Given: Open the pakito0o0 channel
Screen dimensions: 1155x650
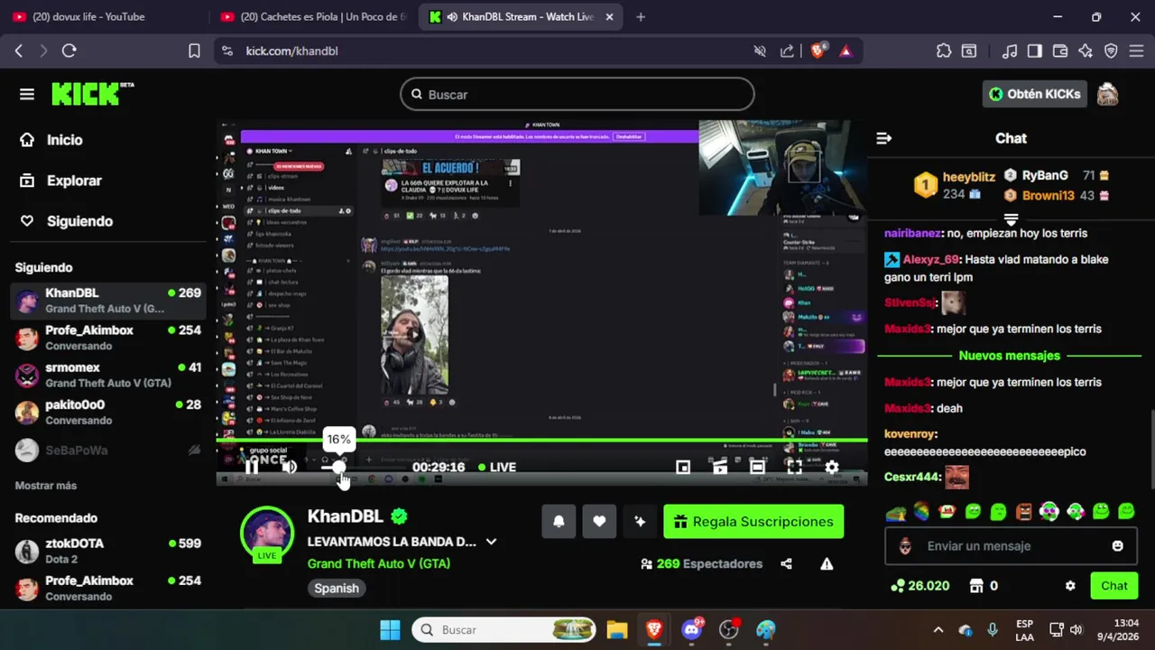Looking at the screenshot, I should point(107,412).
